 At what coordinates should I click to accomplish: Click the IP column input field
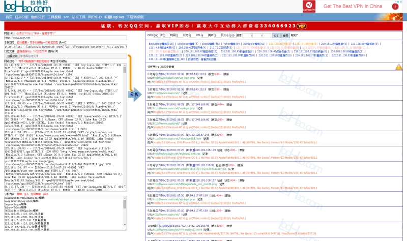[x=166, y=35]
